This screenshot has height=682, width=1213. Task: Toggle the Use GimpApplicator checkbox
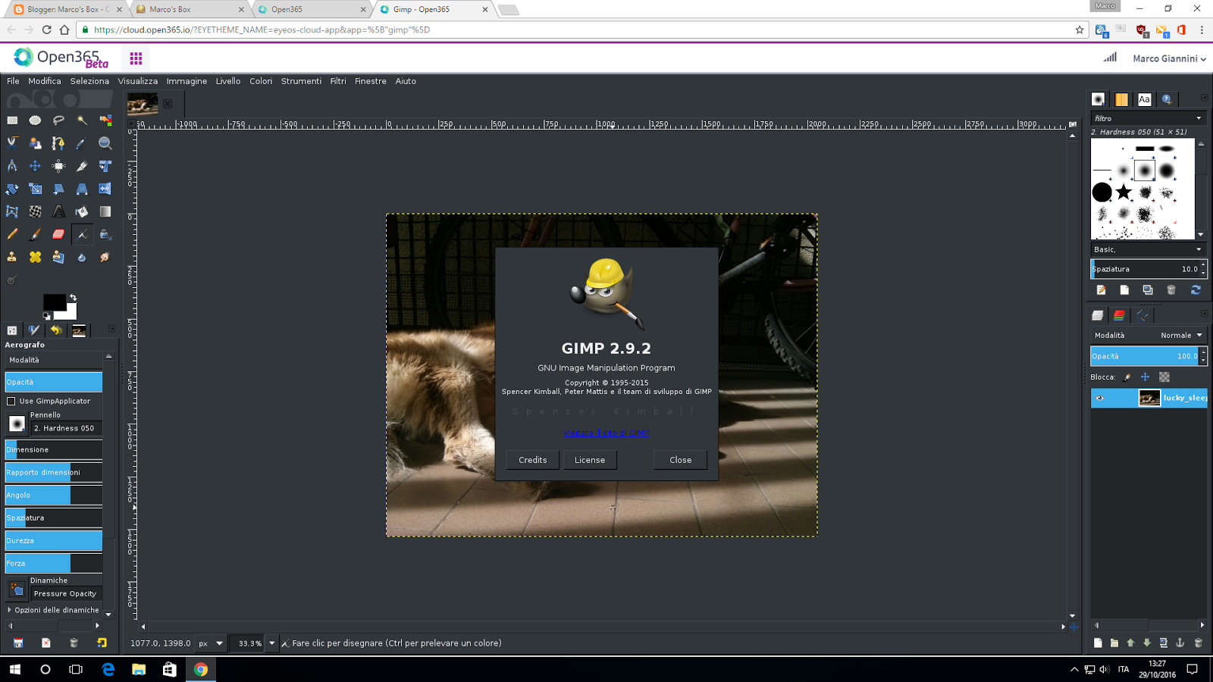11,401
